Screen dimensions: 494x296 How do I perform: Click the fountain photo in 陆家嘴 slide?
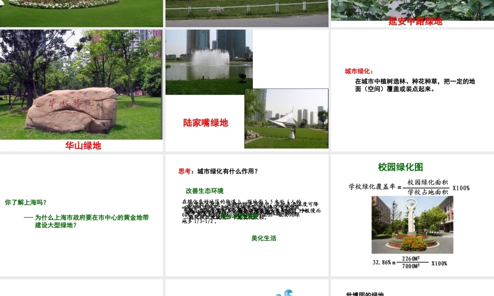point(209,62)
